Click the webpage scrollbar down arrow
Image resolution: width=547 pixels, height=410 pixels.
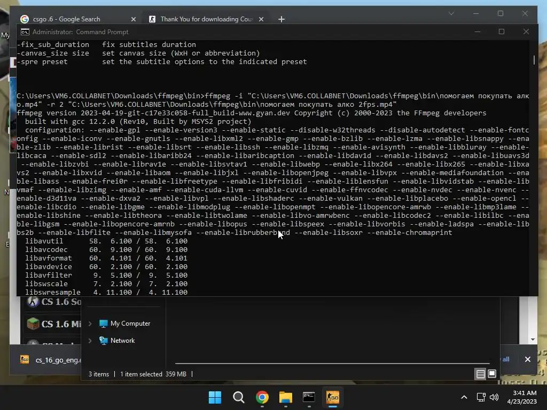[x=533, y=339]
